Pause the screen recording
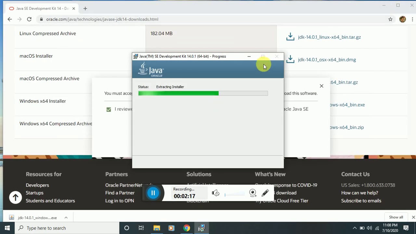The image size is (416, 234). [153, 193]
